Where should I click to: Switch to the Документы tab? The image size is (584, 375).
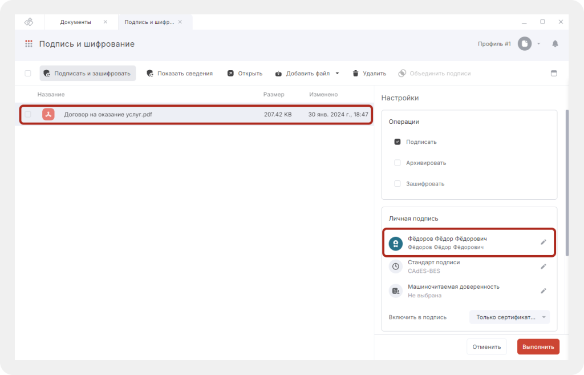click(75, 22)
